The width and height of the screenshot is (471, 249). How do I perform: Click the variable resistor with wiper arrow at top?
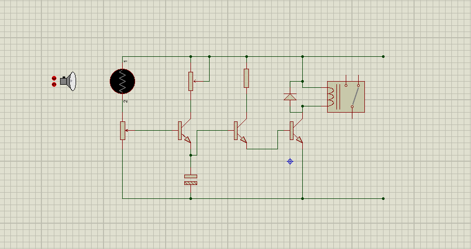(191, 81)
